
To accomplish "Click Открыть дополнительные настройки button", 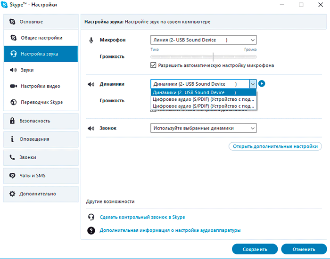I will 275,146.
